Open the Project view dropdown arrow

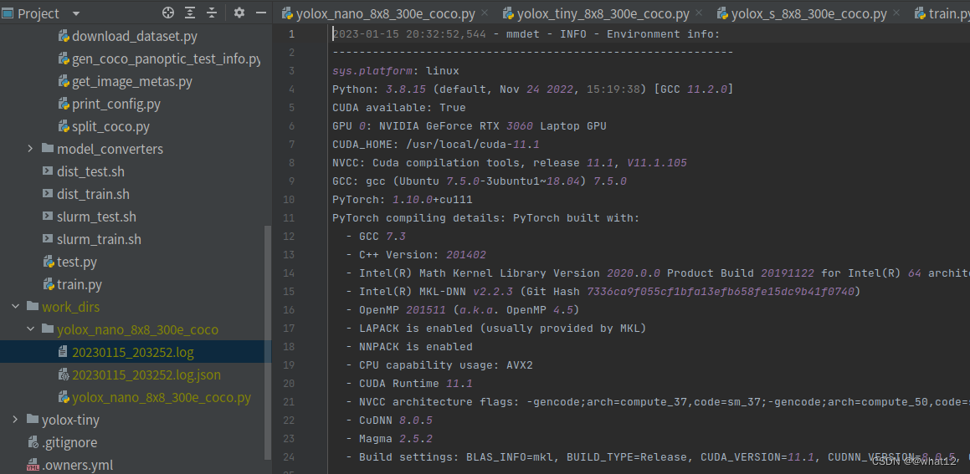point(76,13)
